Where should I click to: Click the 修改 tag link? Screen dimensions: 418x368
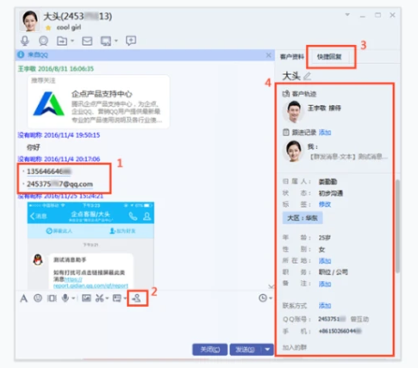[x=325, y=204]
